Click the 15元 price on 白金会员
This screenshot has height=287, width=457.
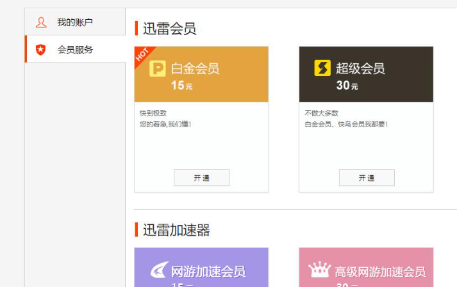(181, 86)
